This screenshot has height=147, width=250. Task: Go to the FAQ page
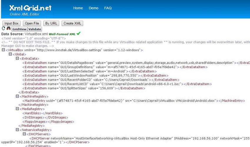click(x=108, y=8)
